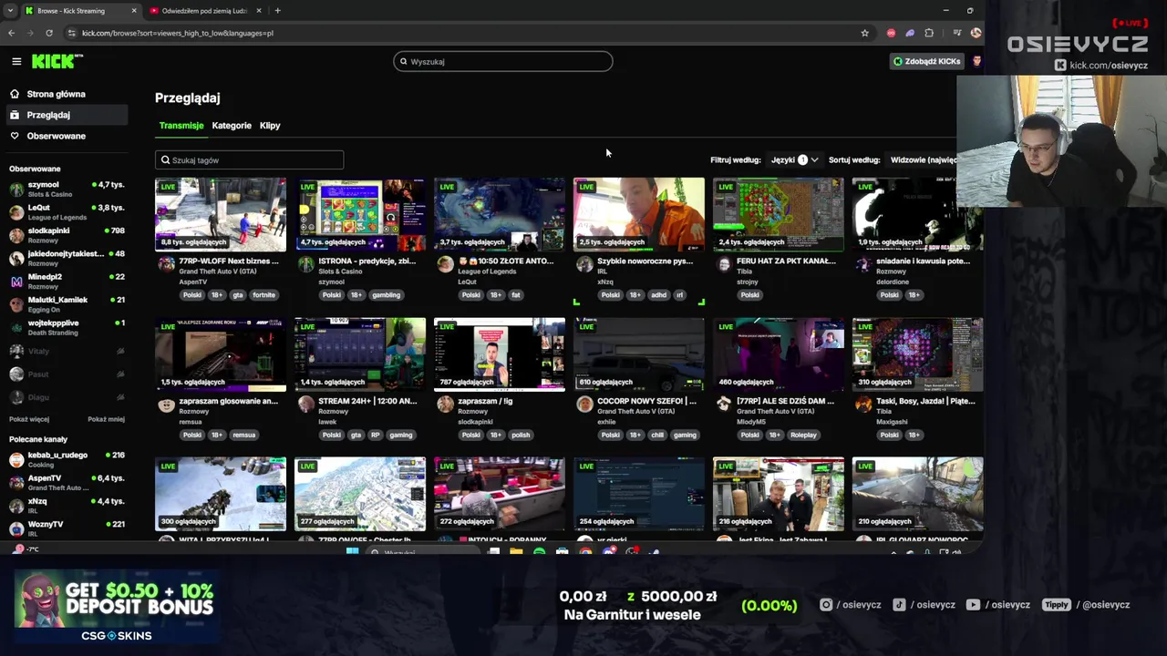Select the fortnite tag
The width and height of the screenshot is (1167, 656).
pyautogui.click(x=263, y=295)
